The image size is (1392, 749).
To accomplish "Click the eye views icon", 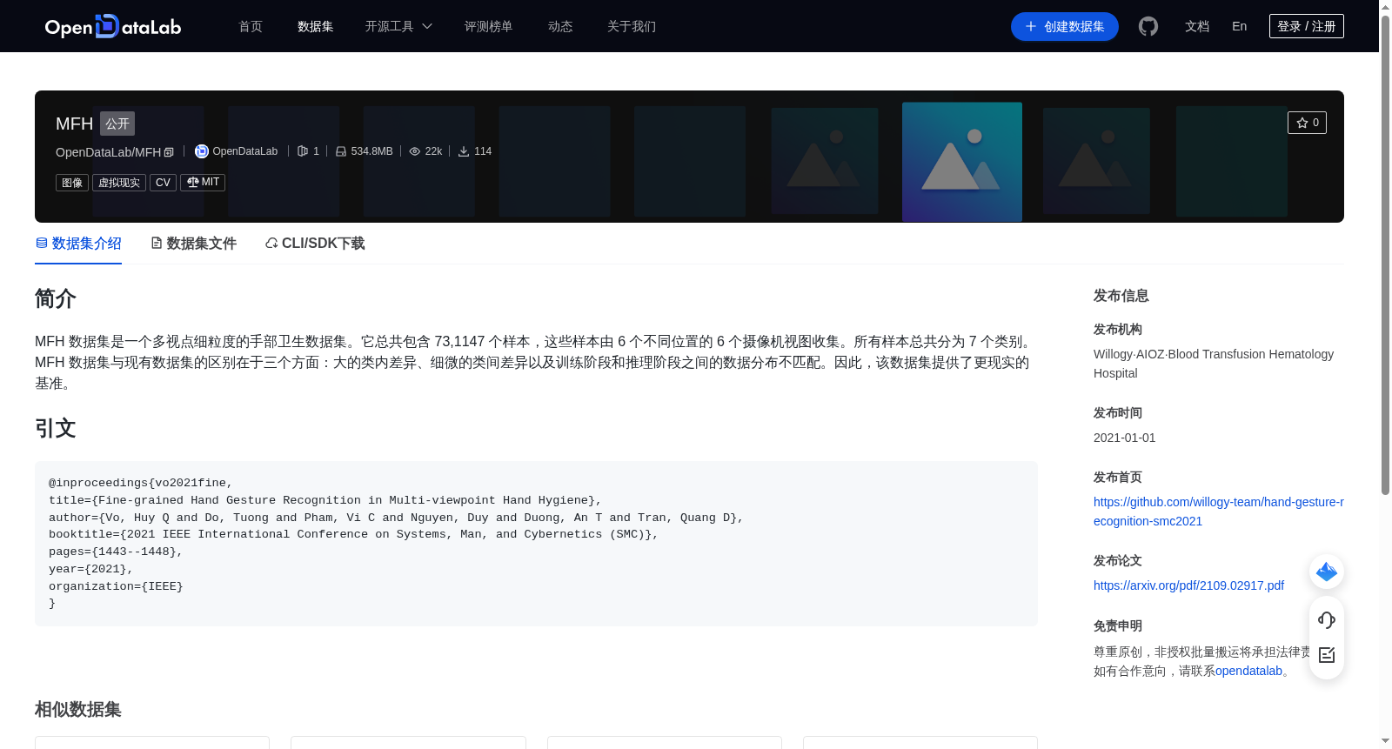I will tap(415, 151).
